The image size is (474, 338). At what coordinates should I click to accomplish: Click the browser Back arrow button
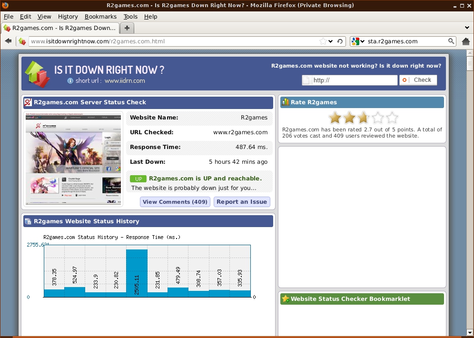coord(8,41)
